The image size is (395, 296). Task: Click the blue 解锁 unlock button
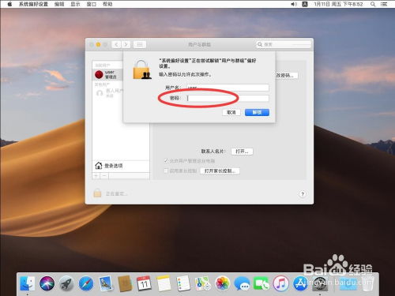[x=257, y=112]
